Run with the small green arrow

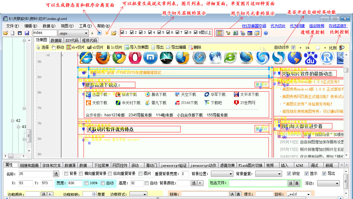coord(92,33)
